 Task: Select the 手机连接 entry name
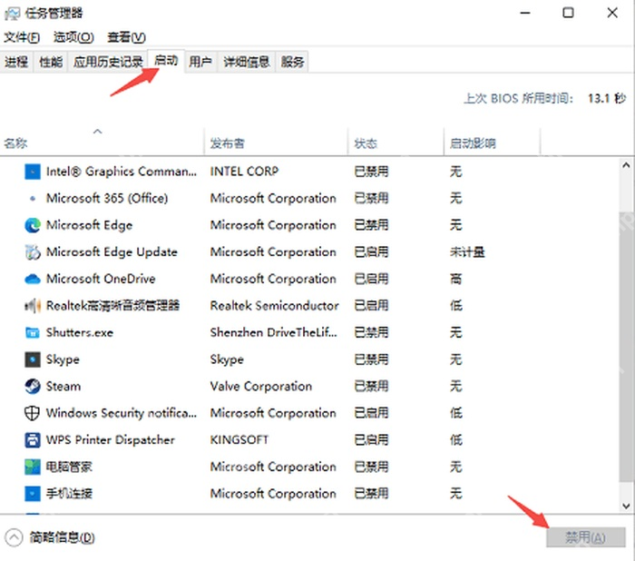69,494
